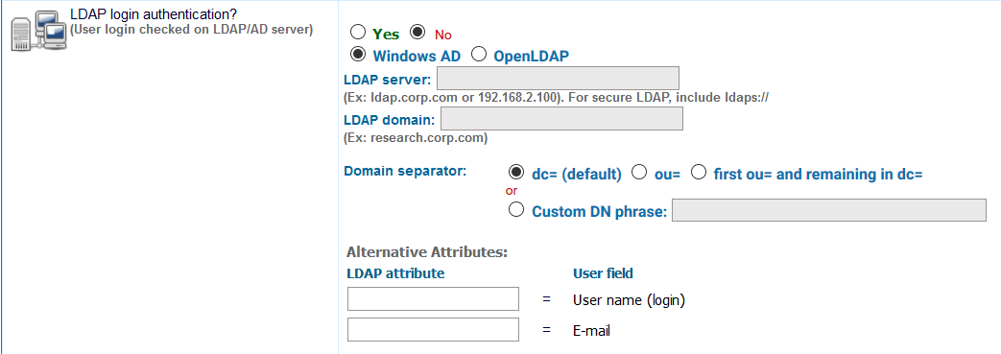The height and width of the screenshot is (354, 1001).
Task: Choose the OpenLDAP option
Action: pyautogui.click(x=479, y=55)
